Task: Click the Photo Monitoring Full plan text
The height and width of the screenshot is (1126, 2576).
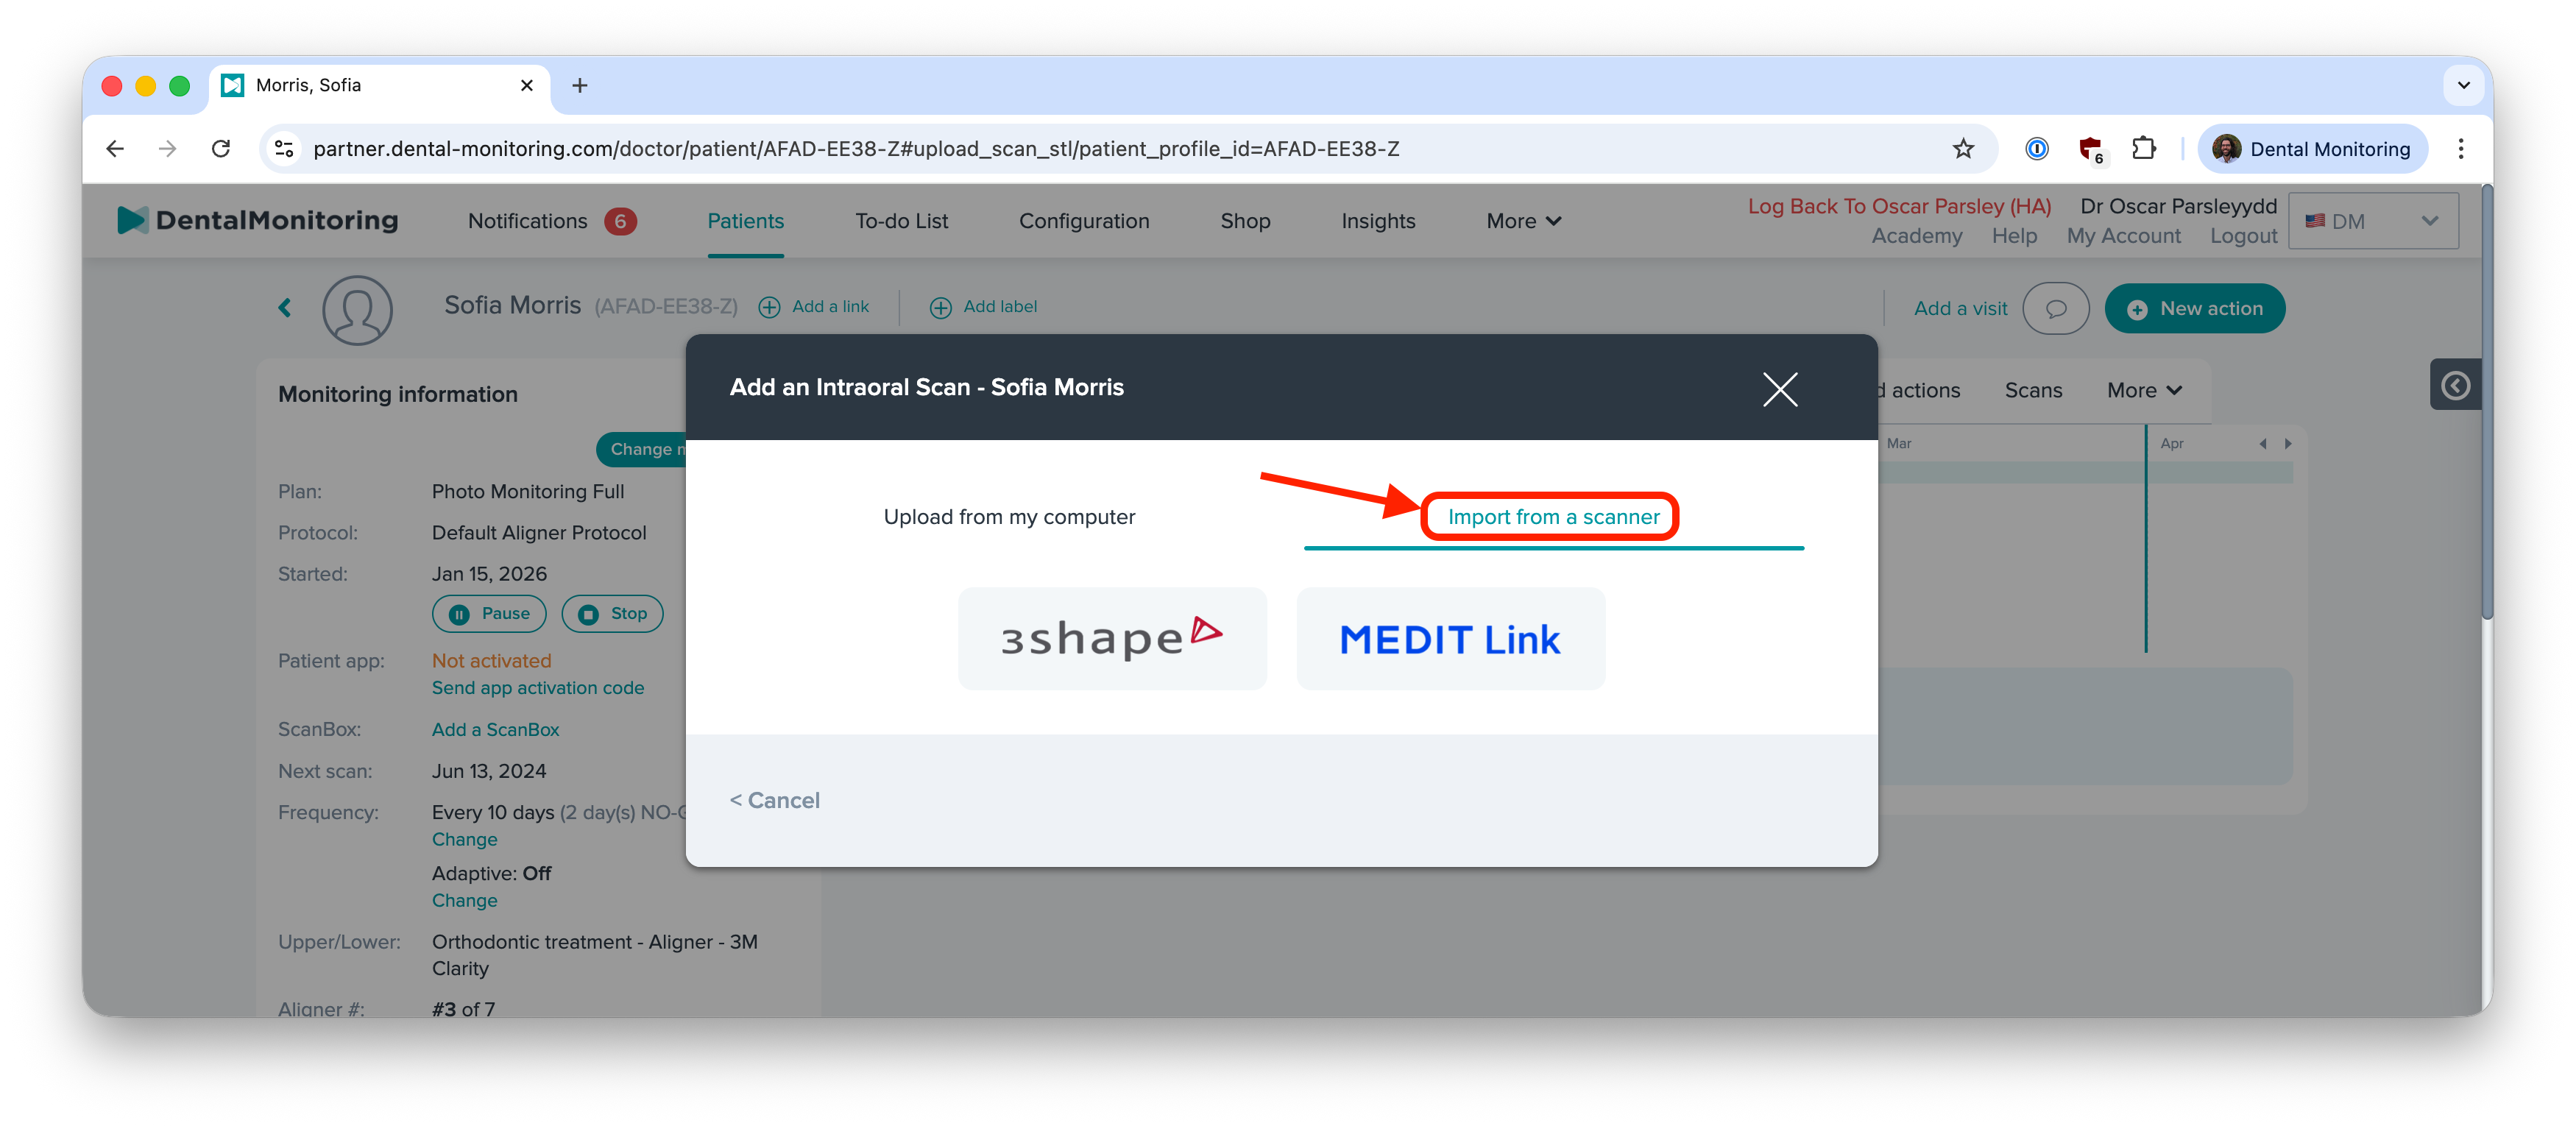Action: (528, 492)
